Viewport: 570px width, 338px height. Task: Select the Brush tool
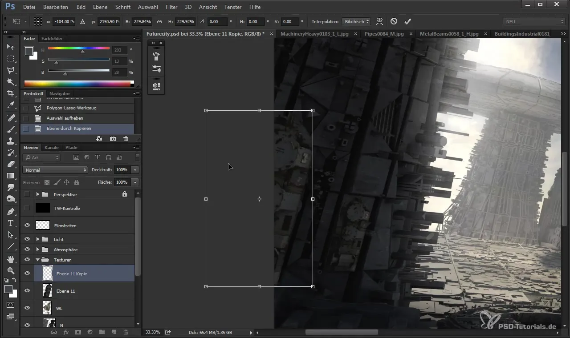[11, 129]
